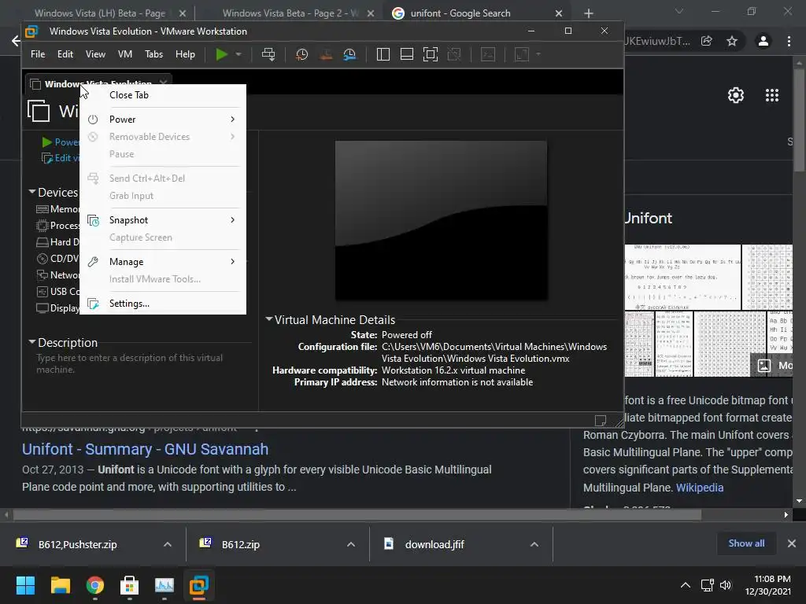Click the wrench Manage icon in context menu
Screen dimensions: 806x604
click(93, 262)
